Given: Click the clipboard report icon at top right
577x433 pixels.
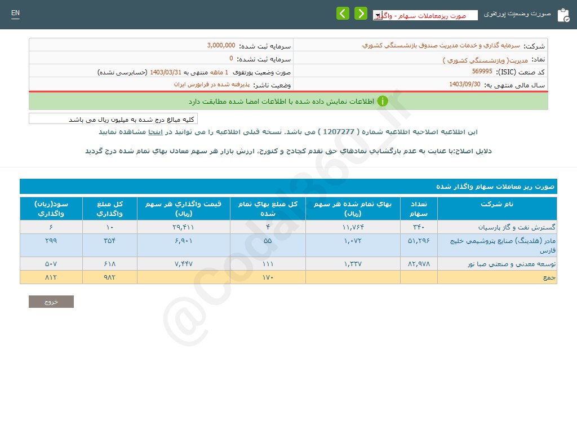Looking at the screenshot, I should pyautogui.click(x=562, y=14).
